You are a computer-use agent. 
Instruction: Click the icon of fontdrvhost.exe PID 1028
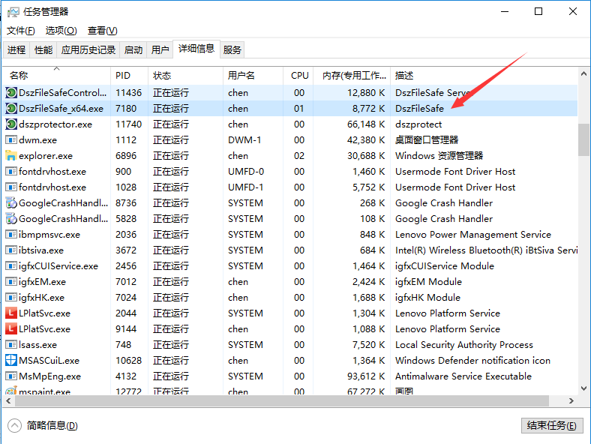[x=11, y=187]
